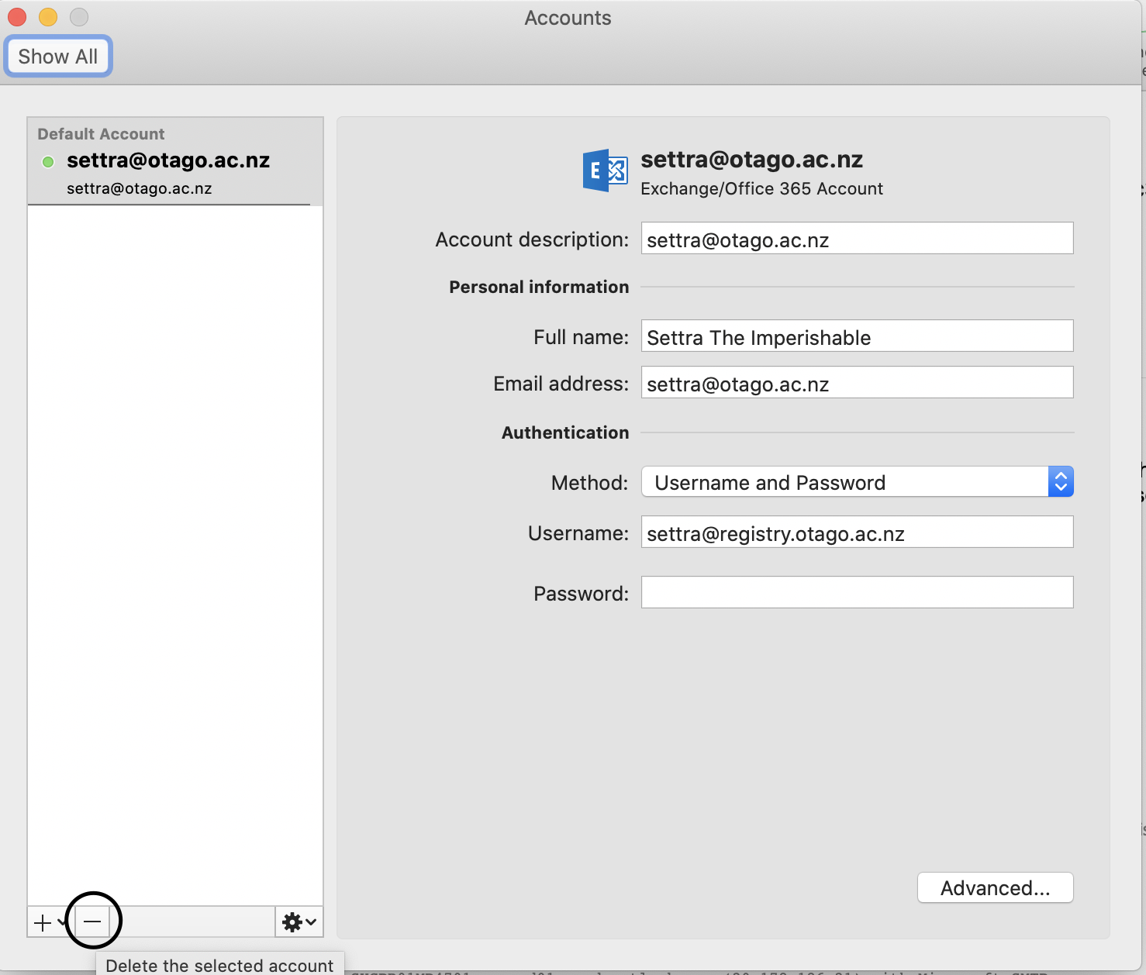Image resolution: width=1146 pixels, height=975 pixels.
Task: Expand the add account chevron arrow
Action: 62,922
